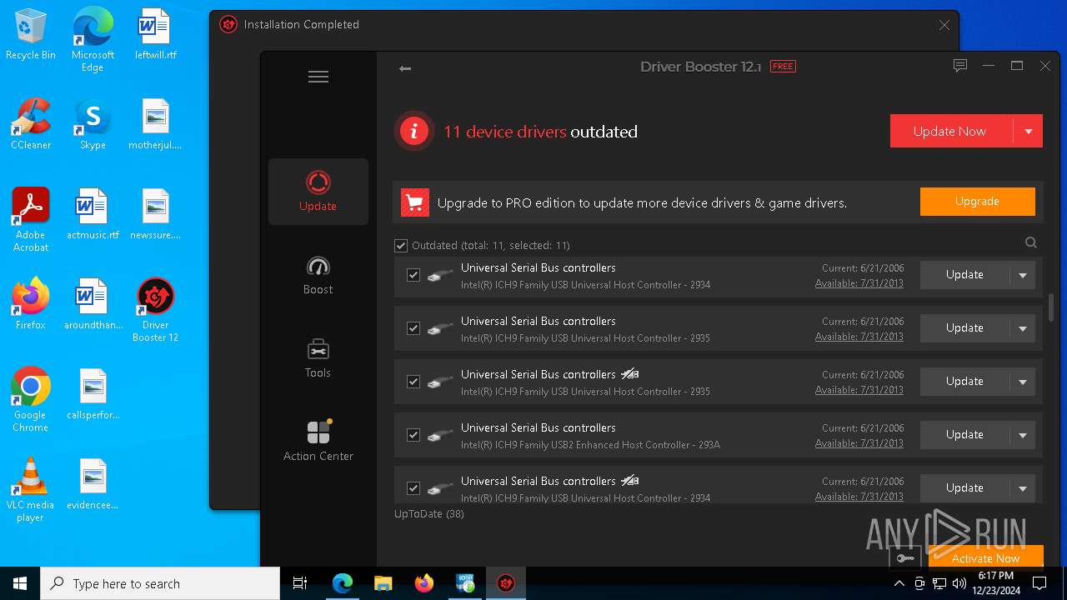
Task: Select the CCleaner desktop icon
Action: tap(31, 124)
